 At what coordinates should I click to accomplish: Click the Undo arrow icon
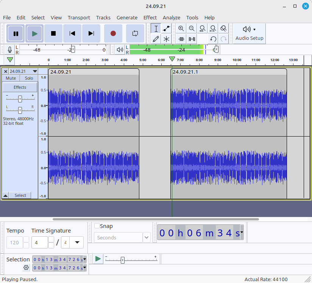tap(213, 39)
